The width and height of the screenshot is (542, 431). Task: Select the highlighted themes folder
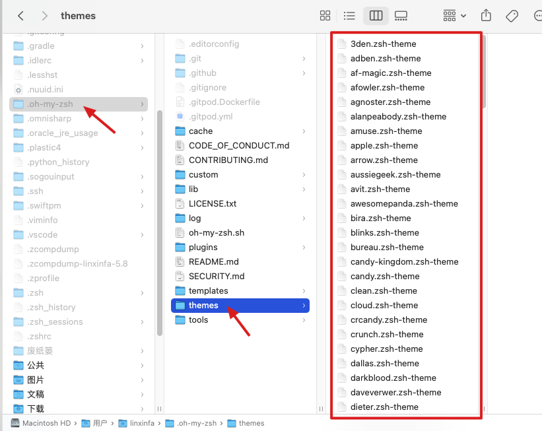click(x=240, y=306)
